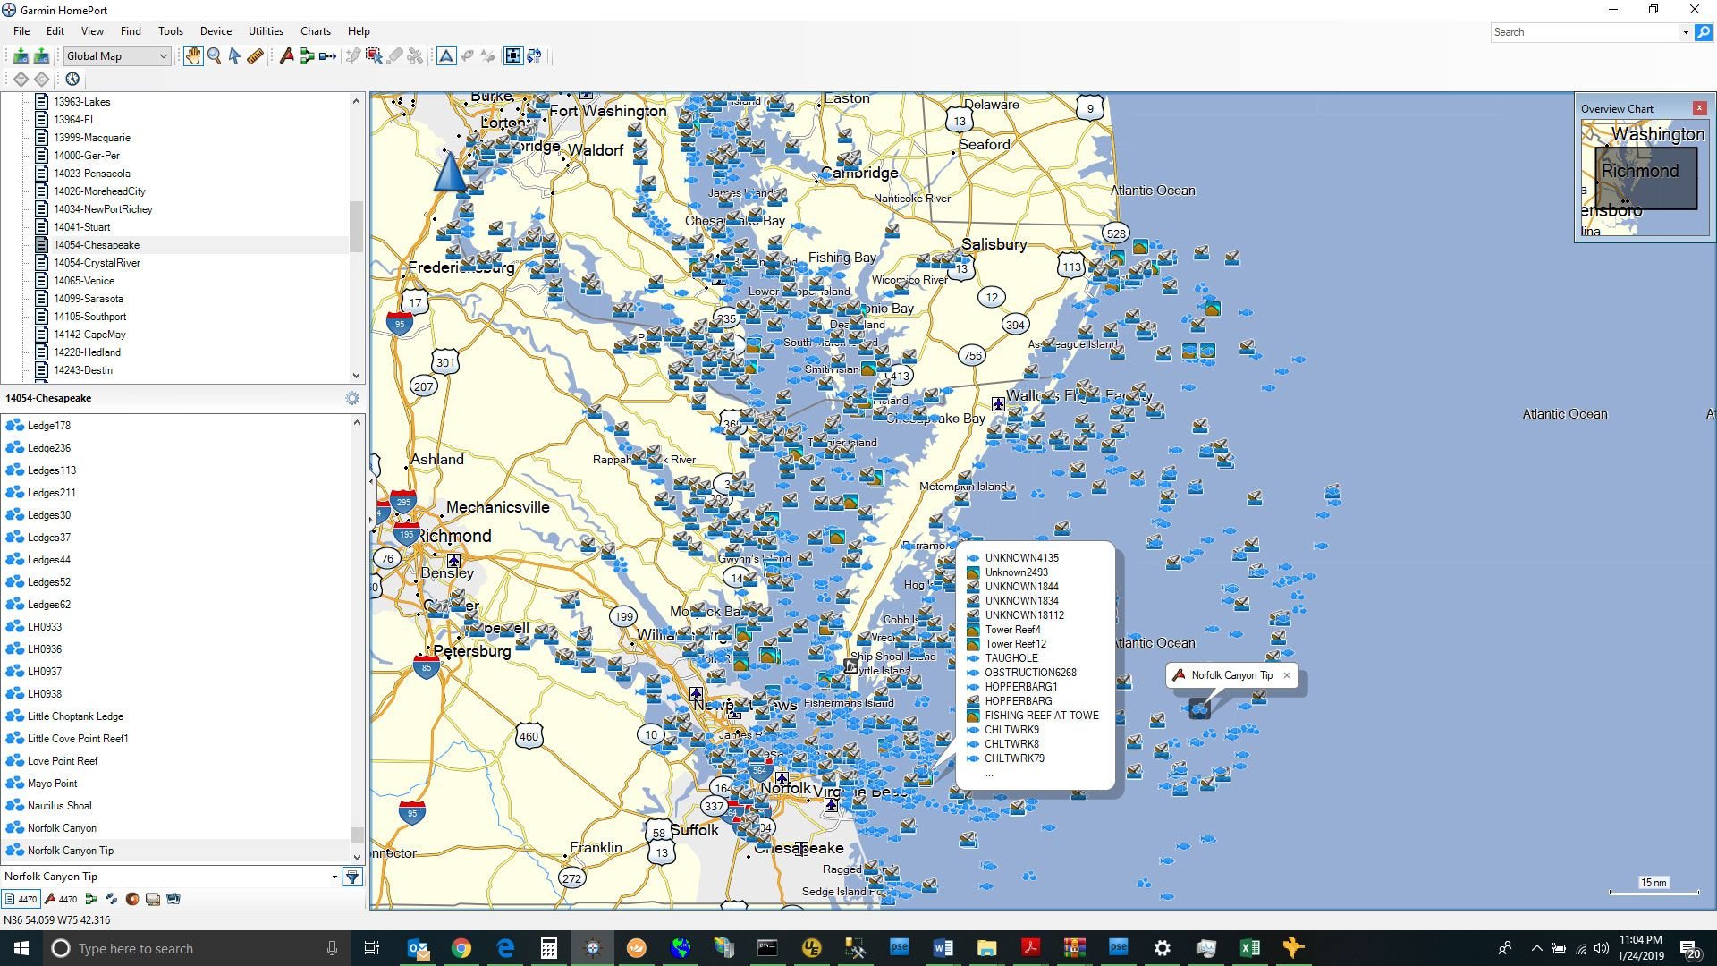Filter list by orange swirl adventures icon

pyautogui.click(x=132, y=899)
